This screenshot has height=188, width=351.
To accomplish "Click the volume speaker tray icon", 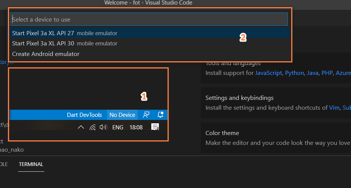I will [103, 127].
